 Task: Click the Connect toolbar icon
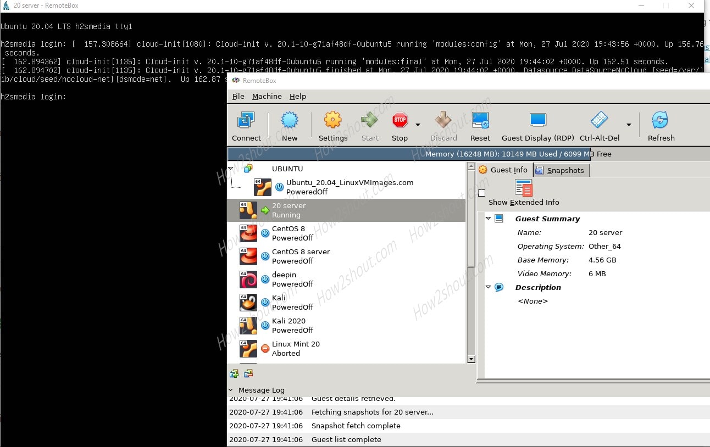[x=246, y=120]
